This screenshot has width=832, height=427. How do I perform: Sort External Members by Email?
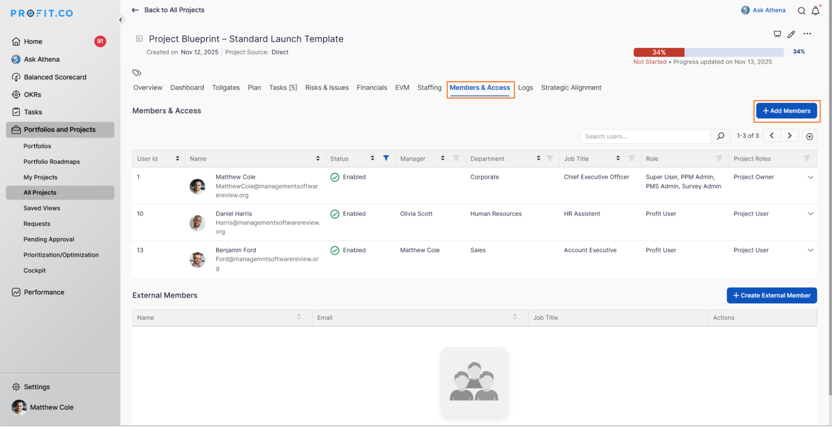coord(515,317)
